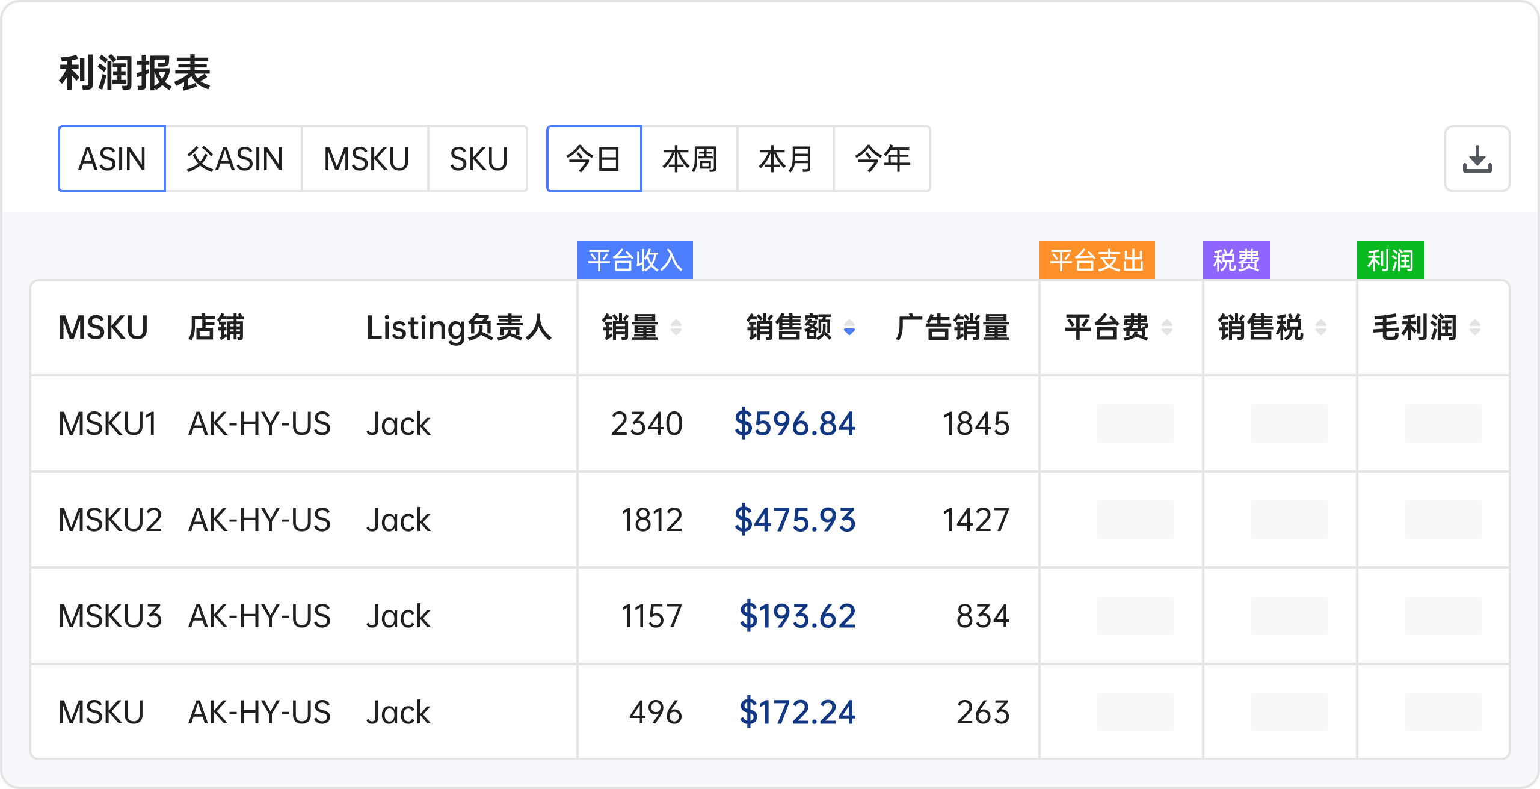Image resolution: width=1540 pixels, height=789 pixels.
Task: Expand the 税费 purple label
Action: [x=1235, y=260]
